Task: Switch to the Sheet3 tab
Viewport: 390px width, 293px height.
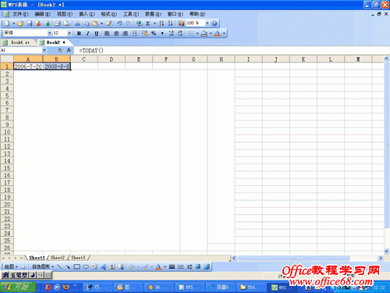Action: point(78,258)
